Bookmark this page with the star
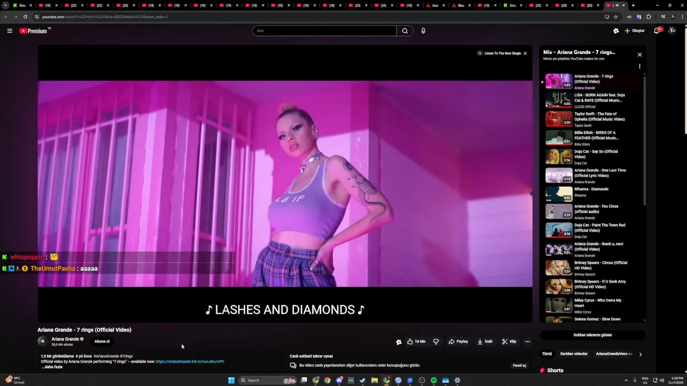687x386 pixels. click(x=616, y=17)
